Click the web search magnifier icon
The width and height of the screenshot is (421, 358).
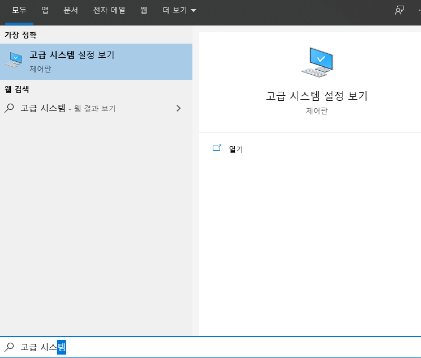pyautogui.click(x=10, y=108)
